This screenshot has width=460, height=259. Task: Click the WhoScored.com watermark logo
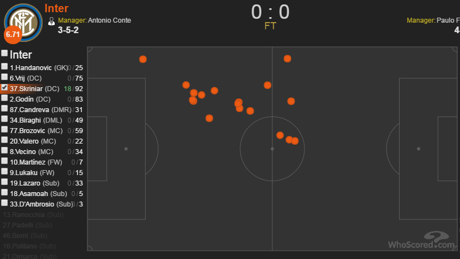pos(422,240)
